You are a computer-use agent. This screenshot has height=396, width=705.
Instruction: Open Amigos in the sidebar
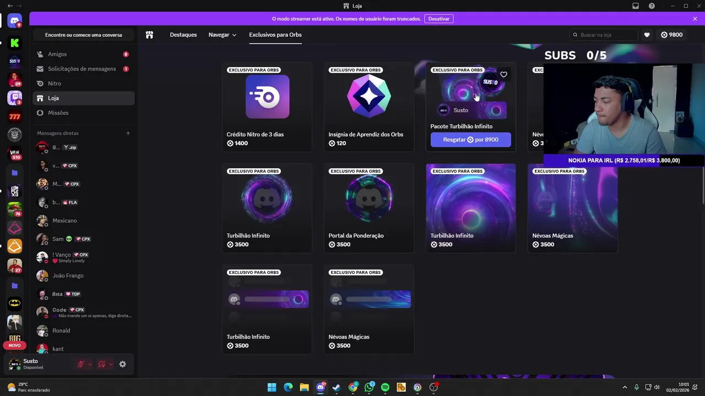tap(83, 54)
